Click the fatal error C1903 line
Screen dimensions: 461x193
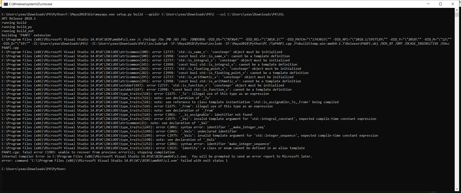(88, 152)
